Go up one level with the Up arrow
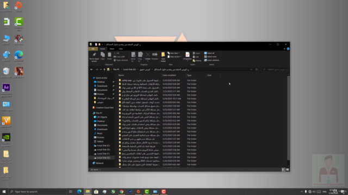The height and width of the screenshot is (195, 348). 104,69
